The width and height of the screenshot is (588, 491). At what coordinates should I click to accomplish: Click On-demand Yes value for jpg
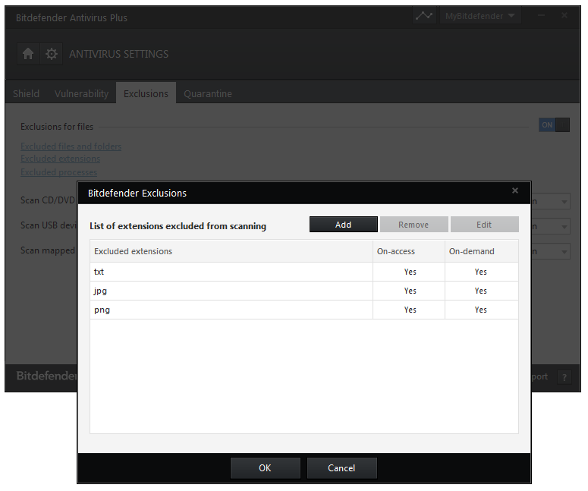pyautogui.click(x=481, y=291)
